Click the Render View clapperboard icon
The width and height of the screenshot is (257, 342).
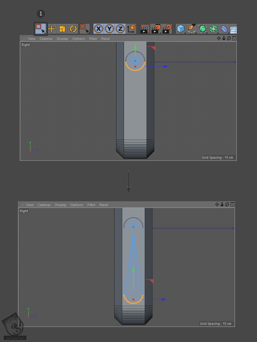[145, 29]
